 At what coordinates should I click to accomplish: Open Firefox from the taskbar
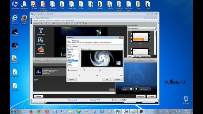pos(31,111)
